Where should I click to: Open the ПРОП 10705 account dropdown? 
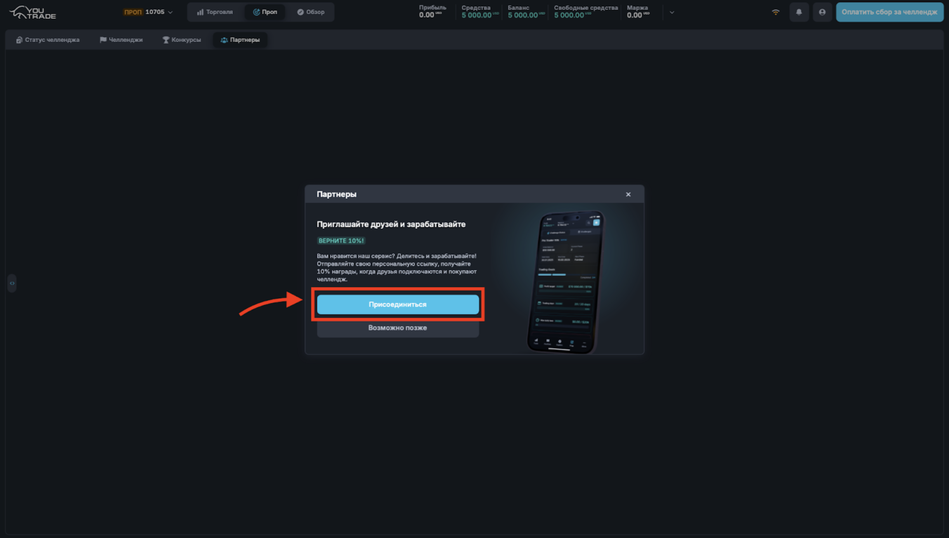pyautogui.click(x=148, y=12)
